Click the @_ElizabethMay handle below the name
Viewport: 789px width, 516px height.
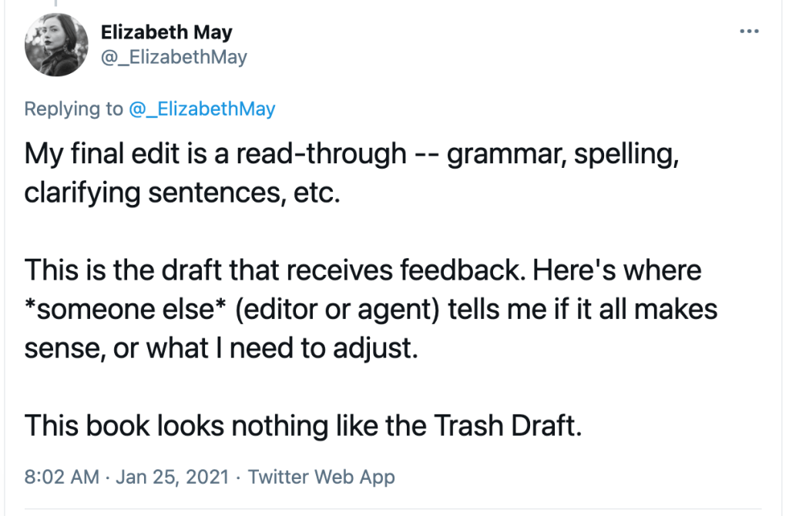[174, 57]
